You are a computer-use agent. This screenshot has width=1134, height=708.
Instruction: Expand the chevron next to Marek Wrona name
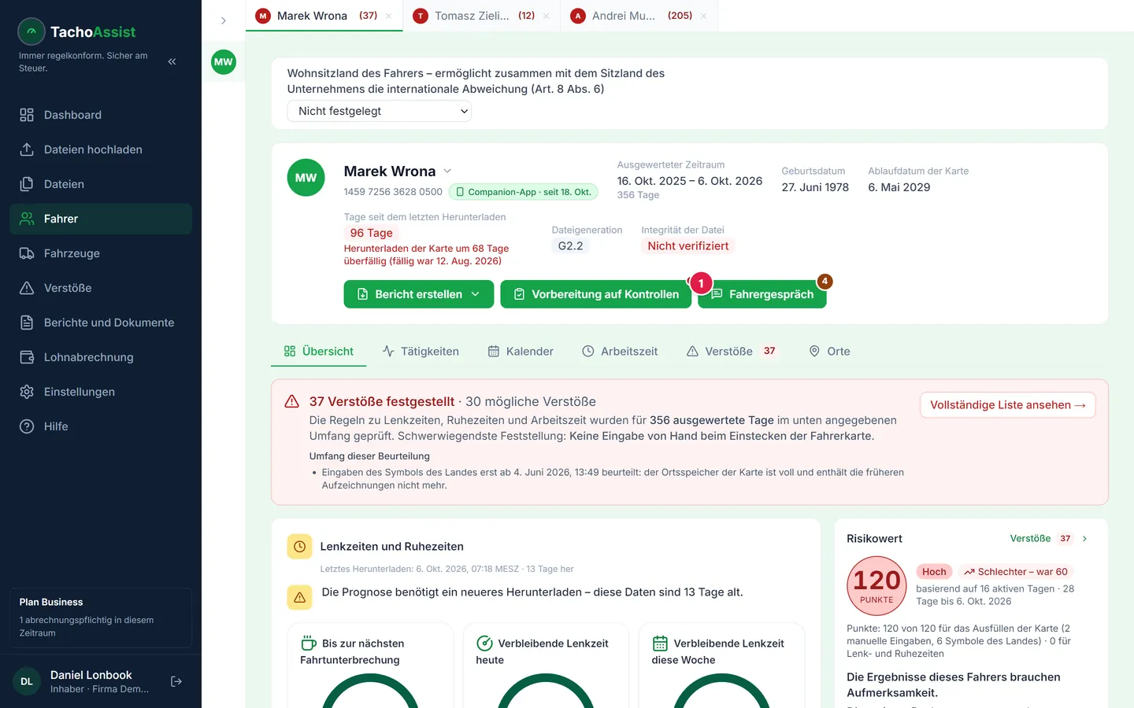pyautogui.click(x=447, y=171)
